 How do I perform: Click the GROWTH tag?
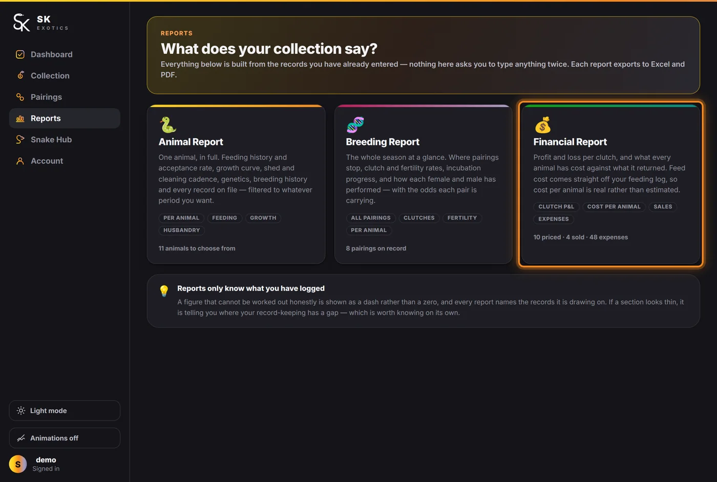coord(263,218)
